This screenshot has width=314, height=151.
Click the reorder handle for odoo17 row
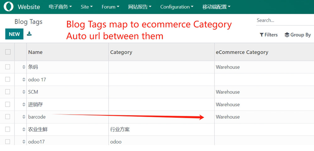click(x=24, y=142)
